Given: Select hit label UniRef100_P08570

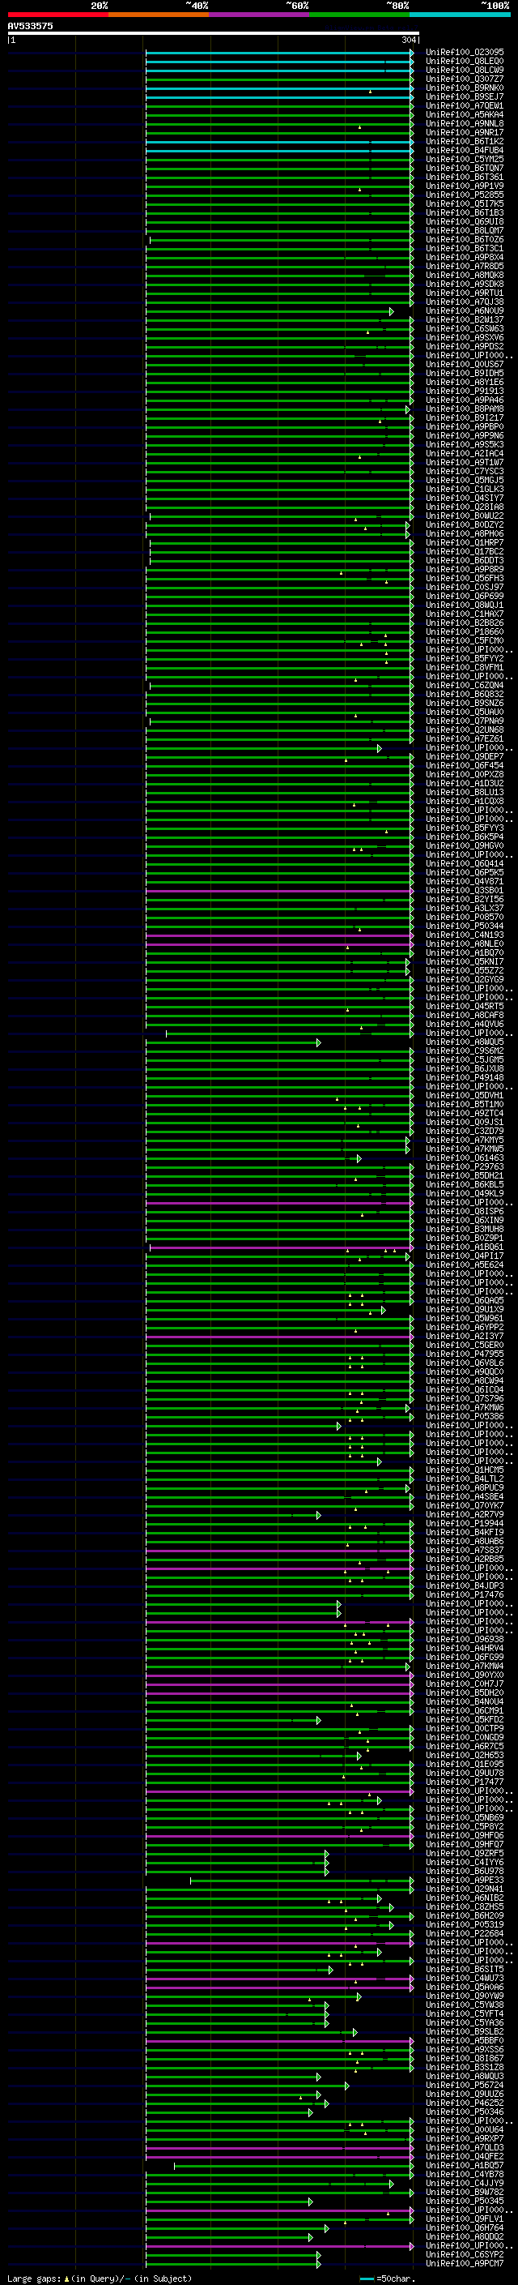Looking at the screenshot, I should pos(464,918).
